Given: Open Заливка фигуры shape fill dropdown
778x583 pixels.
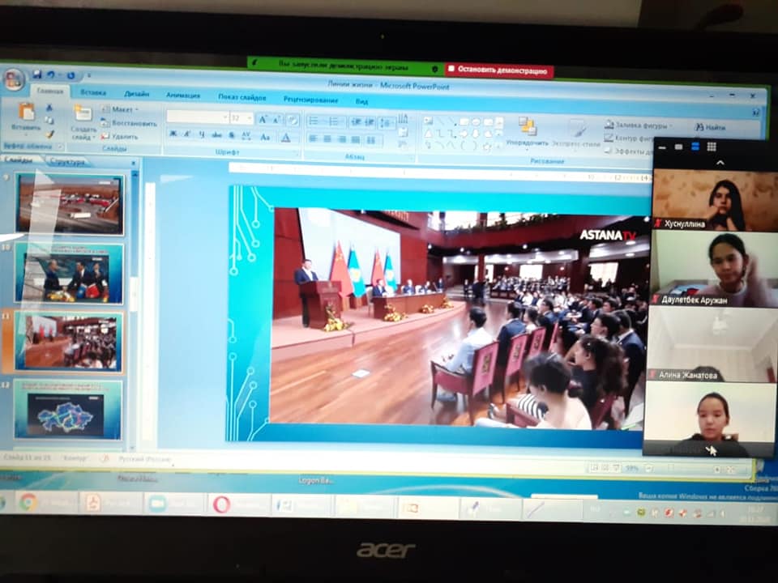Looking at the screenshot, I should pos(638,126).
